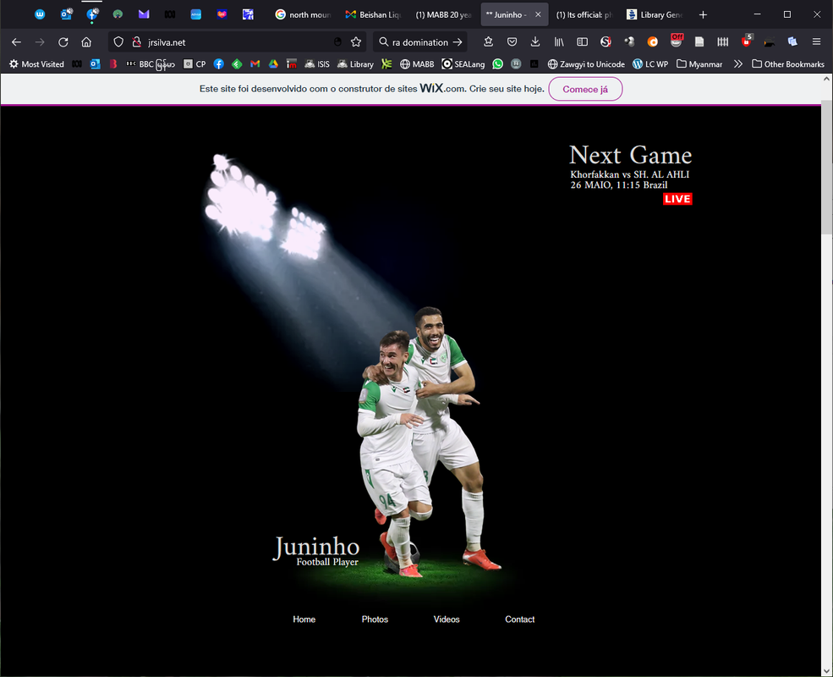This screenshot has height=677, width=833.
Task: Go back to the previous page
Action: (16, 42)
